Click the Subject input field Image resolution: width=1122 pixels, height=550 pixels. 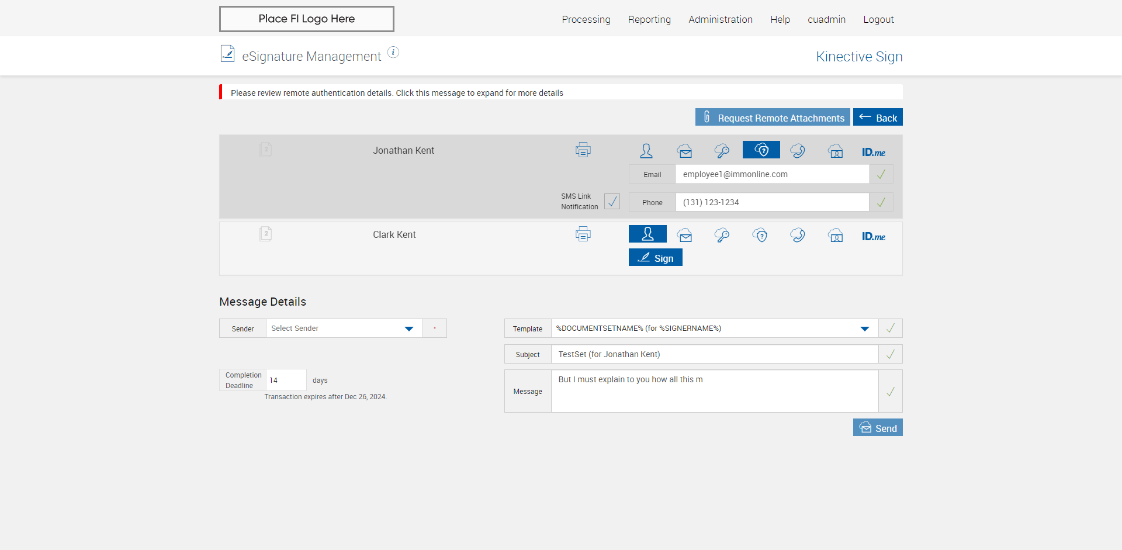715,354
